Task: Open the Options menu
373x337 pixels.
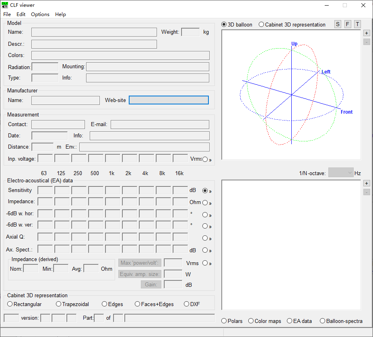Action: [x=40, y=14]
